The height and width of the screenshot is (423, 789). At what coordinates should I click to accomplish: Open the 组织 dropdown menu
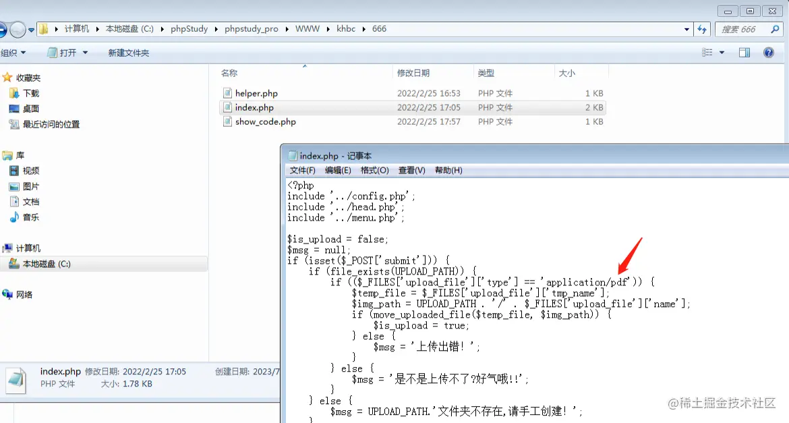(13, 53)
